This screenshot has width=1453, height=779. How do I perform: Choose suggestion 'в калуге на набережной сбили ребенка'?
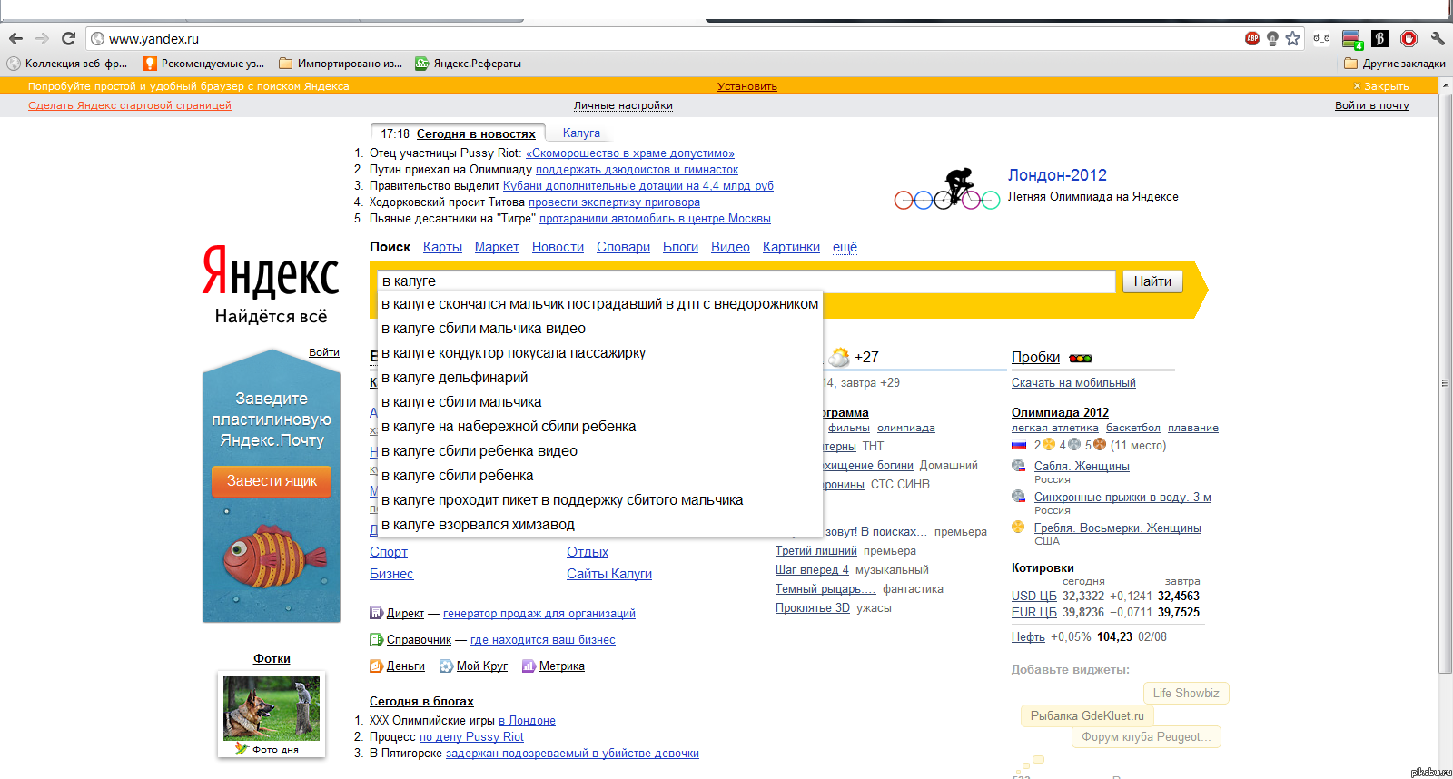[x=599, y=427]
